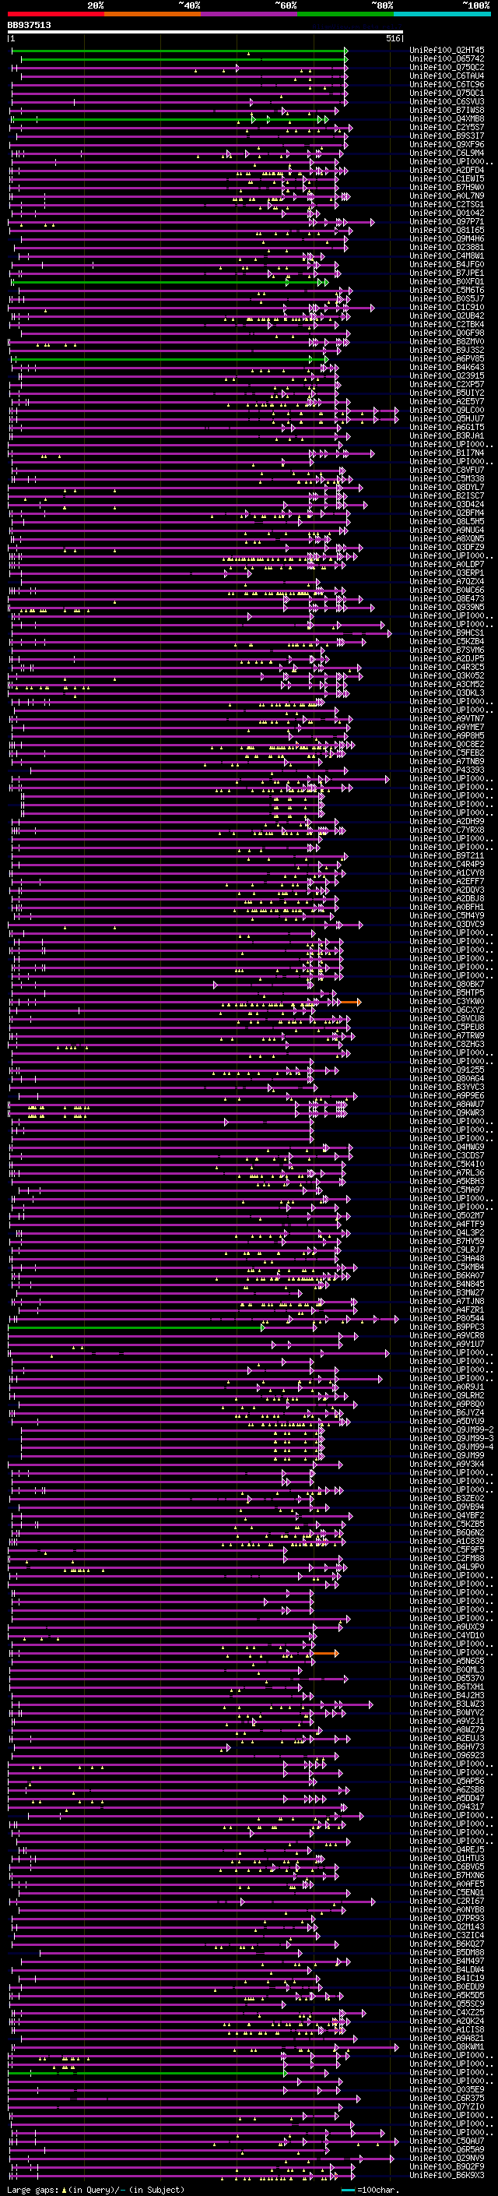This screenshot has width=498, height=2196.
Task: Click the UniRef100_Q4YBF2 label
Action: pyautogui.click(x=447, y=1515)
